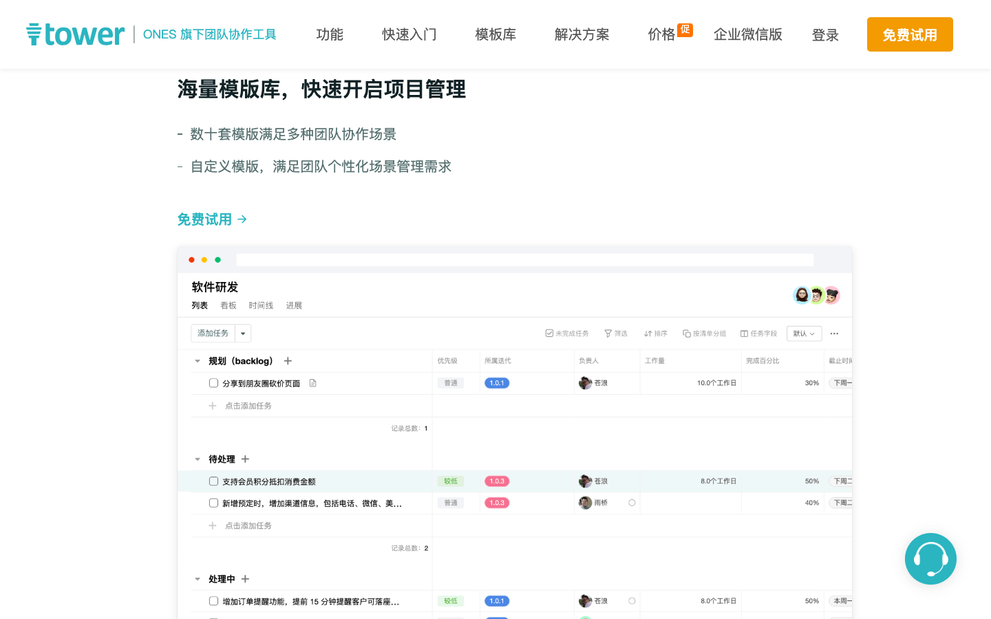Viewport: 991px width, 619px height.
Task: Click the 按清单分组 grouping icon
Action: pos(686,334)
